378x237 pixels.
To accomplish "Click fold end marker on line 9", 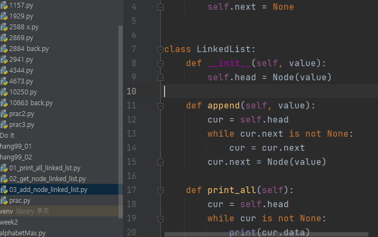I will tap(160, 78).
